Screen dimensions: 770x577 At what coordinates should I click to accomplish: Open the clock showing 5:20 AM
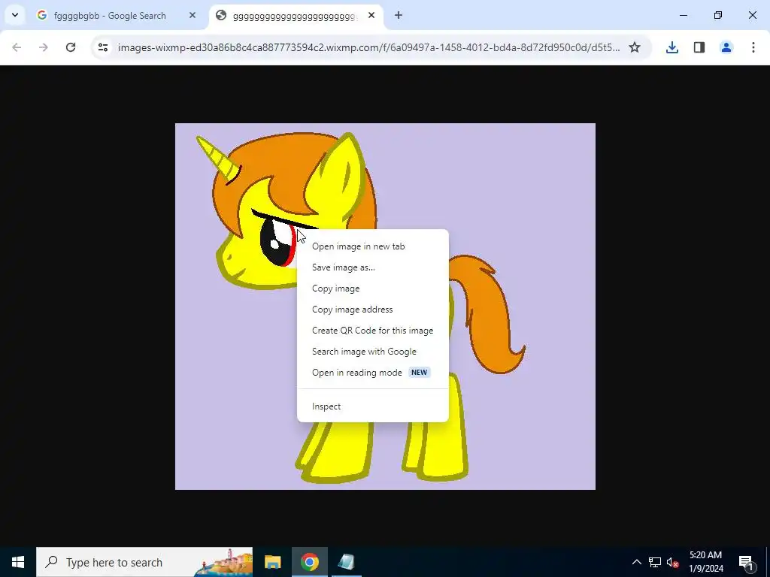pyautogui.click(x=705, y=562)
